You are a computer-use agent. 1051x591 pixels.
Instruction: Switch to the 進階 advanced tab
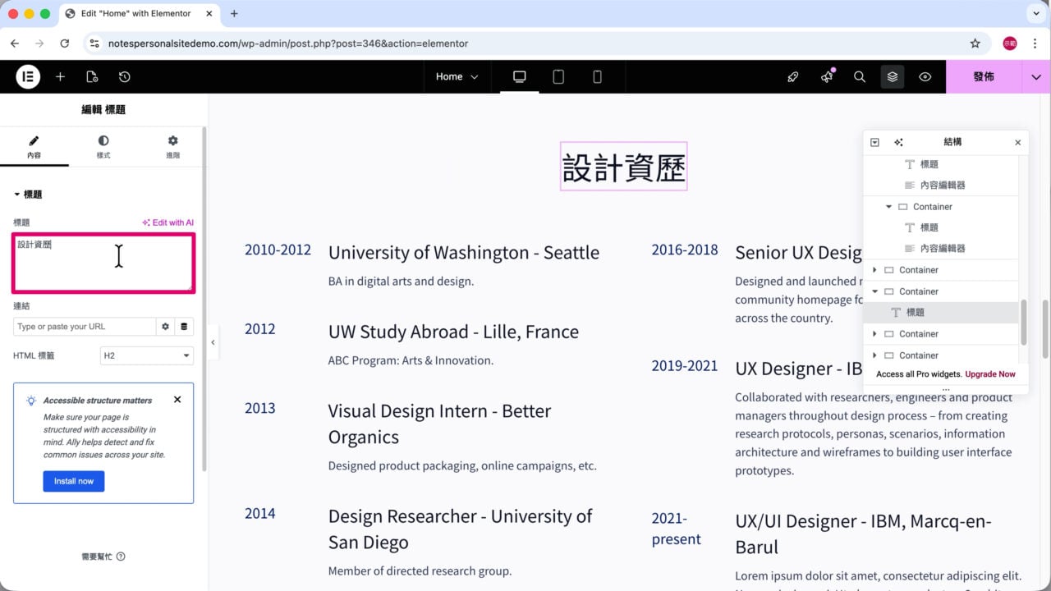172,147
